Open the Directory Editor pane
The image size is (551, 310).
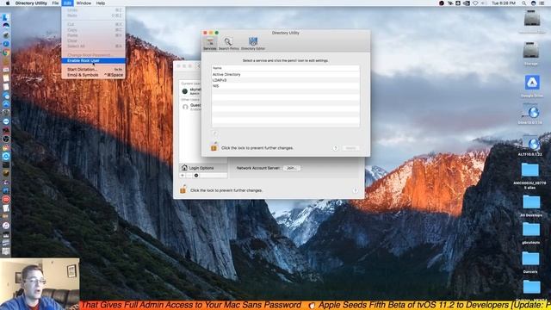[x=253, y=44]
